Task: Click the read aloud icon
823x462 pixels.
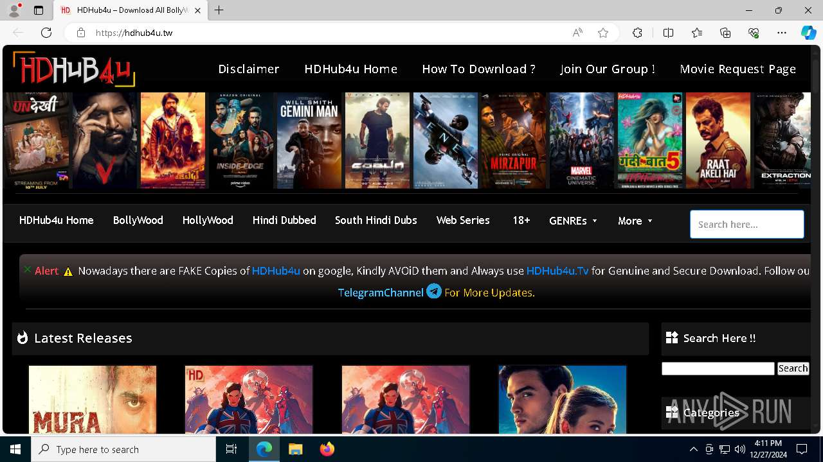Action: [x=577, y=33]
